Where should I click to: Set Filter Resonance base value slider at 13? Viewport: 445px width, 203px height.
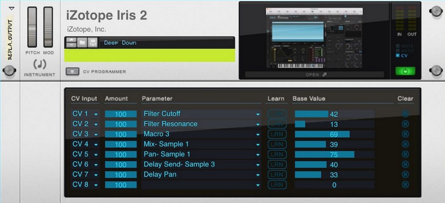point(335,124)
